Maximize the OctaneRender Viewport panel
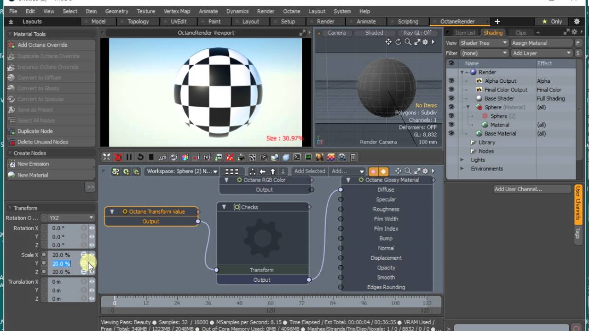 tap(302, 33)
